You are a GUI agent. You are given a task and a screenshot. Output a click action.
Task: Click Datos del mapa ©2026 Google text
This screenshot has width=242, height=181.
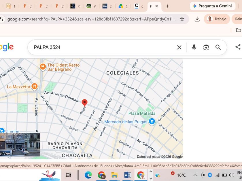(x=160, y=157)
